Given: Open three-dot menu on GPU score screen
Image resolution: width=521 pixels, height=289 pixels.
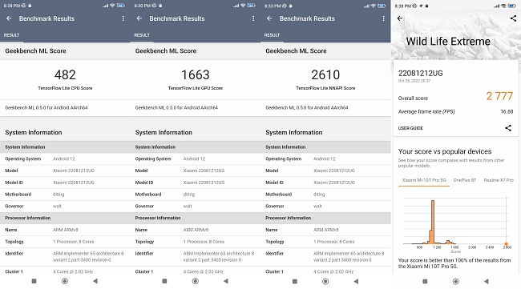Looking at the screenshot, I should coord(253,18).
